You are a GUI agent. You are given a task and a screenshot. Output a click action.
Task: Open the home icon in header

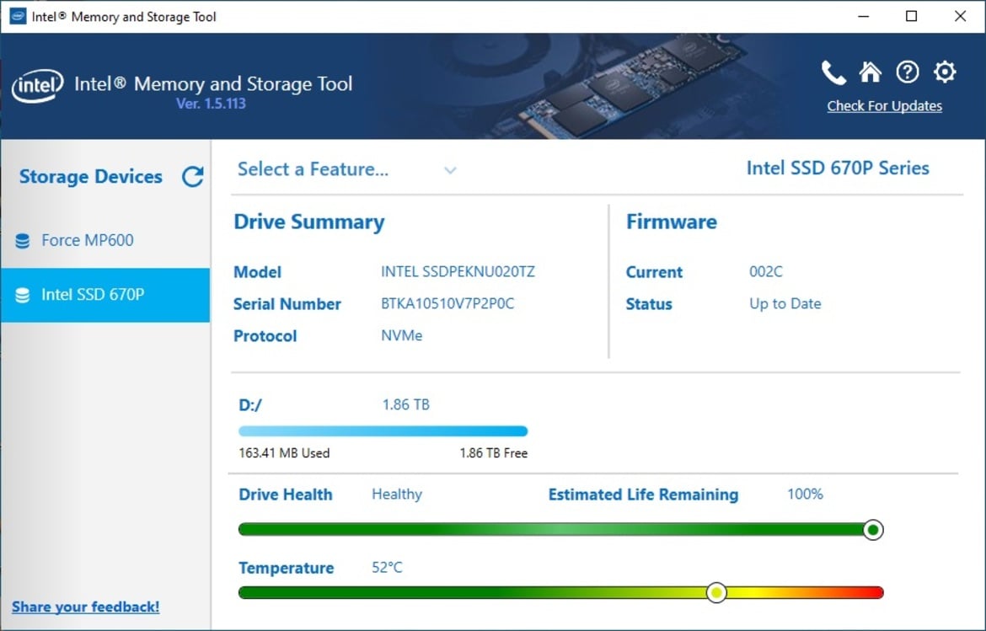pyautogui.click(x=871, y=72)
